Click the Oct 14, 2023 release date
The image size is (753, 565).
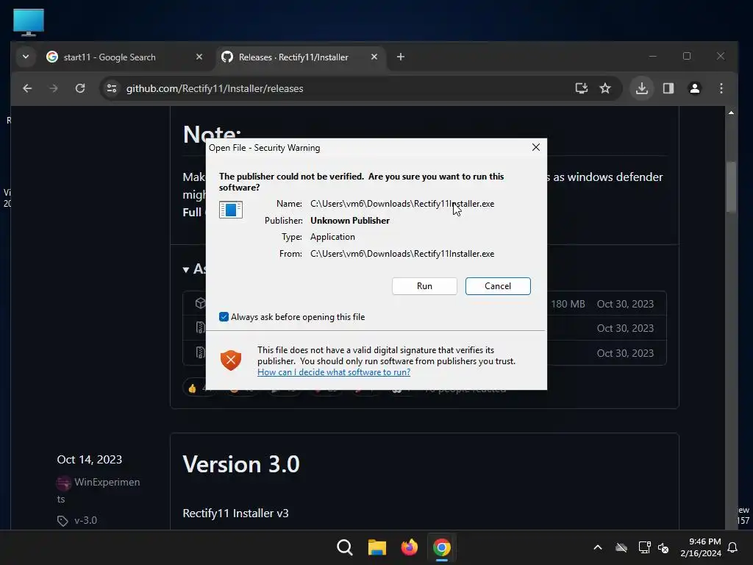(89, 459)
